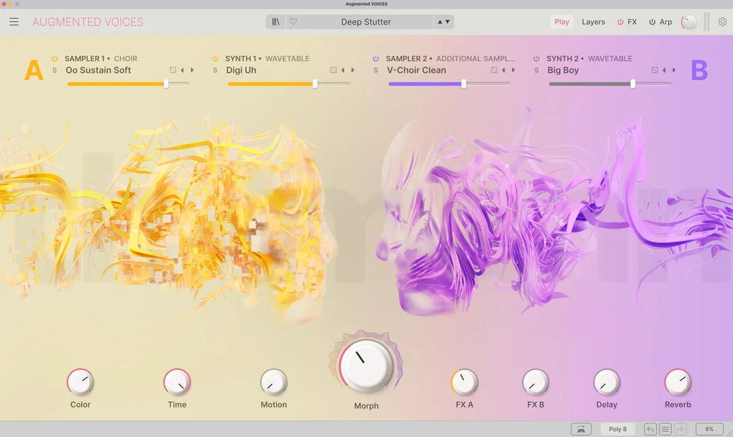Randomize Synth 1 with dice icon

point(333,70)
